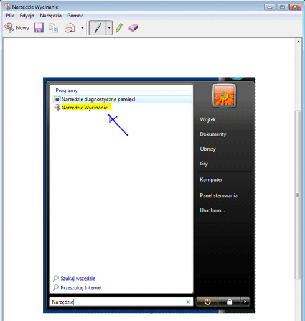The image size is (305, 321).
Task: Select the yellow Highlighter tool
Action: tap(119, 28)
